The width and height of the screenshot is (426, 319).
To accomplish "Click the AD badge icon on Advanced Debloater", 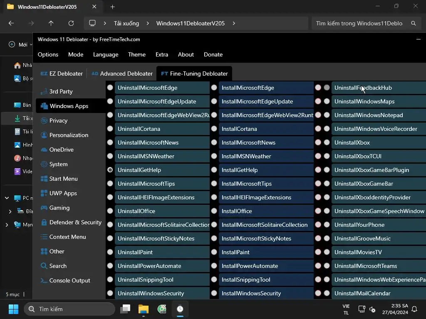I will (95, 74).
